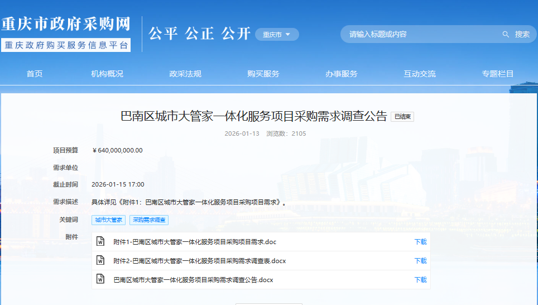Image resolution: width=538 pixels, height=305 pixels.
Task: Download 附件2 采购需求调查表.docx
Action: pos(420,261)
